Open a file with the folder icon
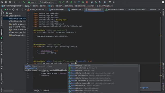The width and height of the screenshot is (165, 93). coord(2,2)
